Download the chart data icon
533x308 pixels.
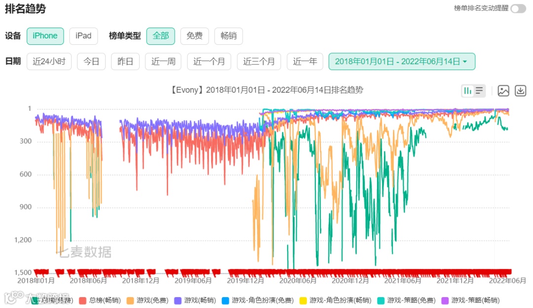pos(521,91)
